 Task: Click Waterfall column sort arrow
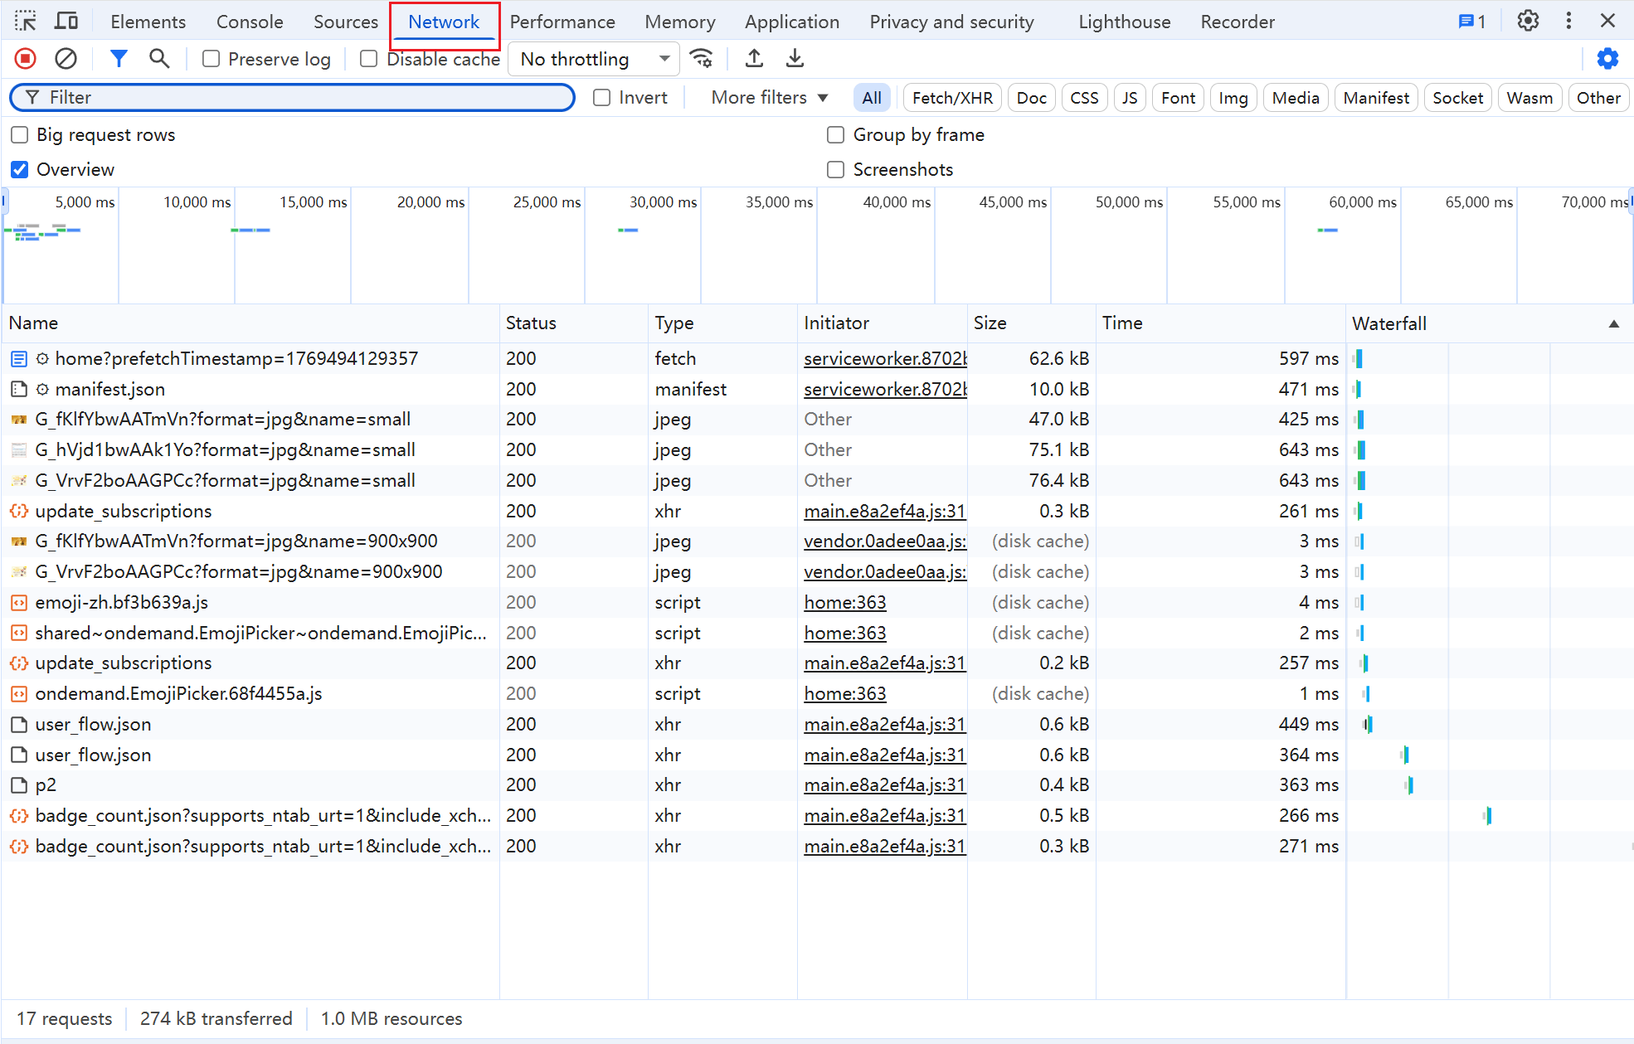(1613, 323)
